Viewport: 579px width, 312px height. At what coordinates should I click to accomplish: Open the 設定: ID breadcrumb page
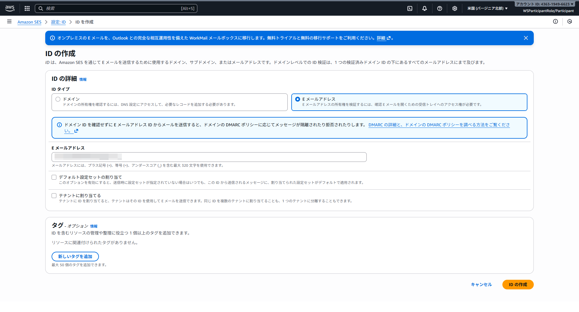pyautogui.click(x=58, y=22)
